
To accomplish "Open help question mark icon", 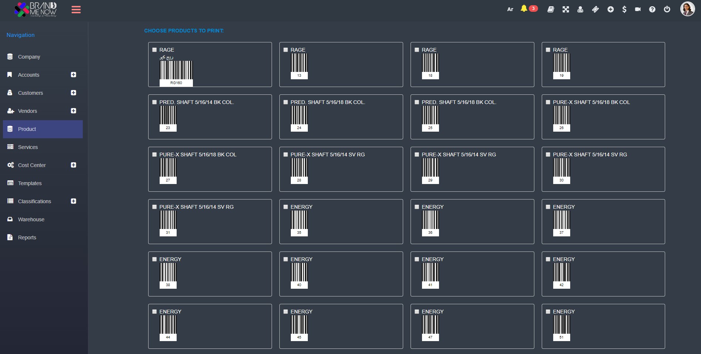I will [652, 10].
